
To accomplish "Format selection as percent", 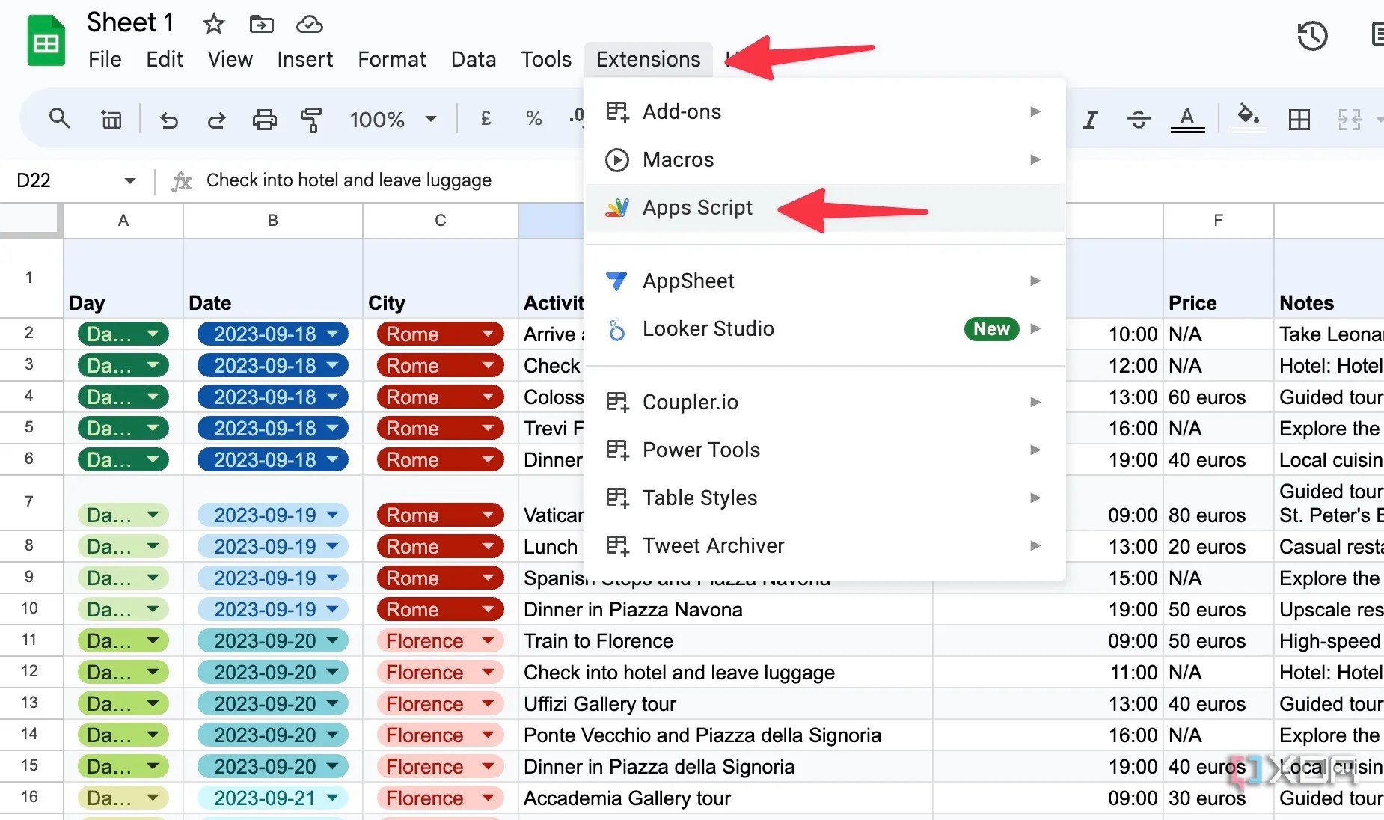I will (533, 118).
